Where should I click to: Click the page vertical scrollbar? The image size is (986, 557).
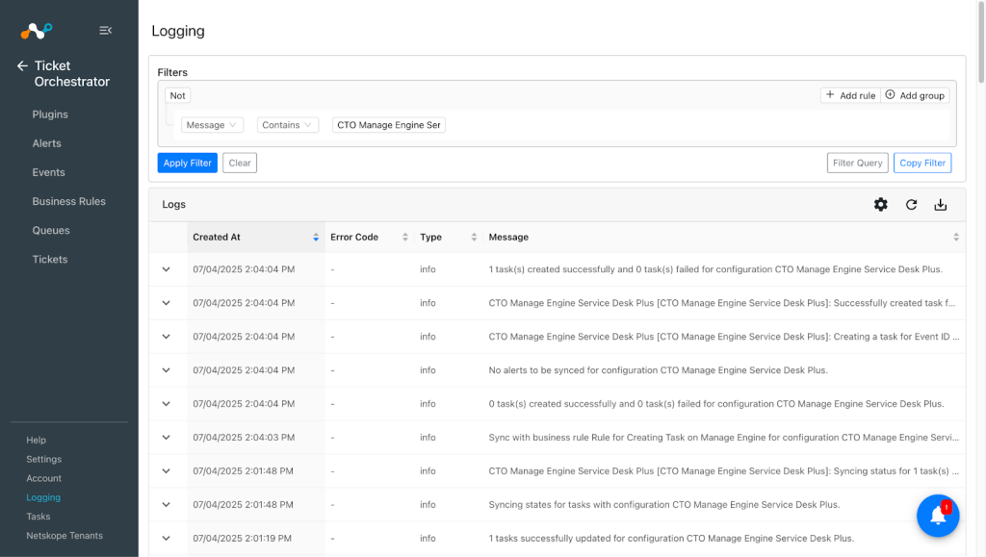981,42
